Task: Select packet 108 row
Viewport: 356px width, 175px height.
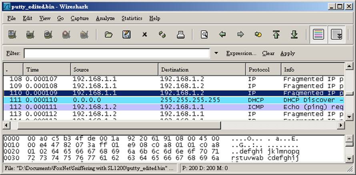Action: (174, 79)
